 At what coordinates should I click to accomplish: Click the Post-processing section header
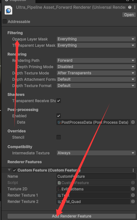coord(23,110)
